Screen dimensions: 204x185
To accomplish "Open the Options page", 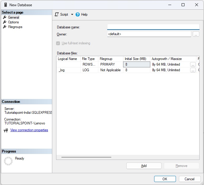I will point(13,22).
